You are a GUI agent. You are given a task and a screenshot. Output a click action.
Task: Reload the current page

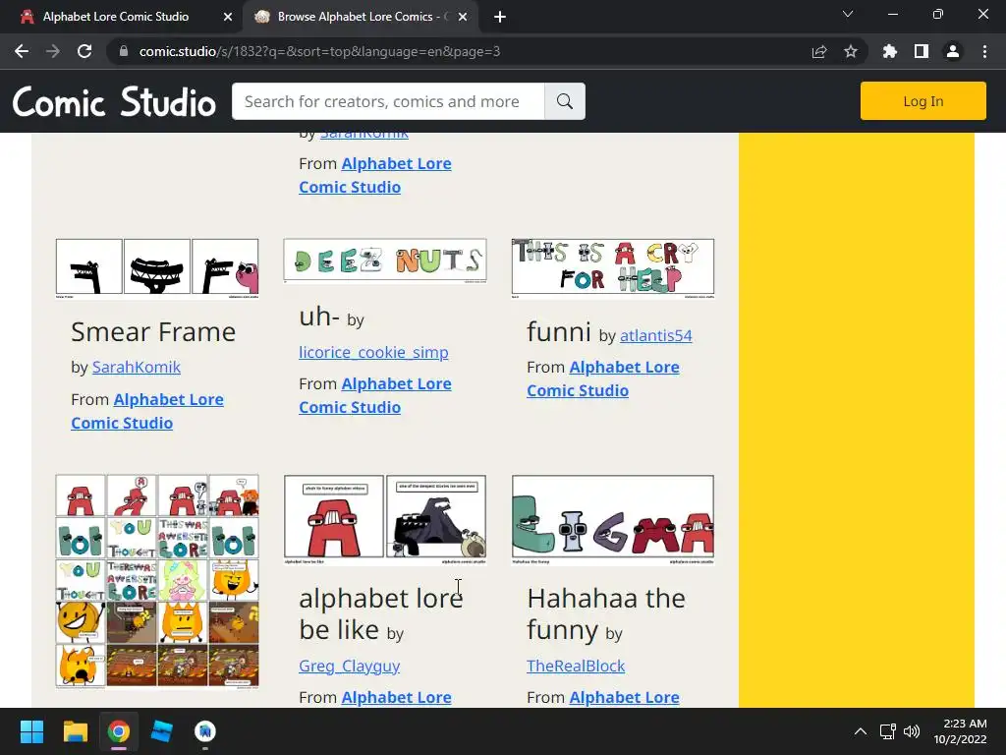coord(84,51)
